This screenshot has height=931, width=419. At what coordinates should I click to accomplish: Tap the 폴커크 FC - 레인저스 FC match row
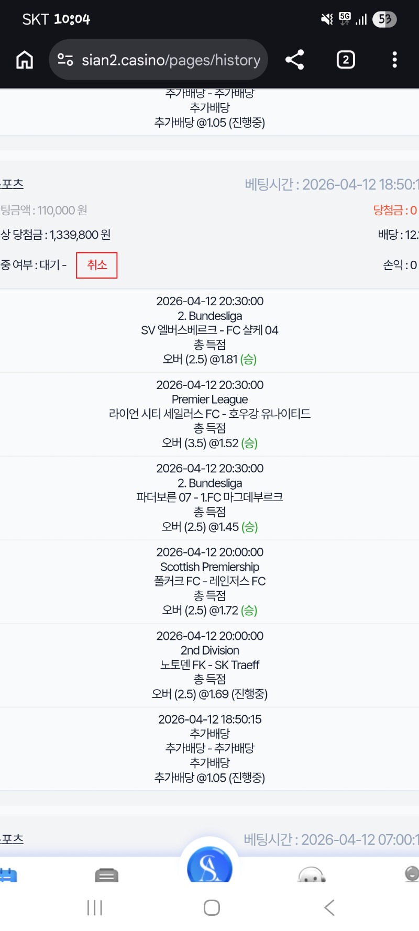(x=210, y=581)
